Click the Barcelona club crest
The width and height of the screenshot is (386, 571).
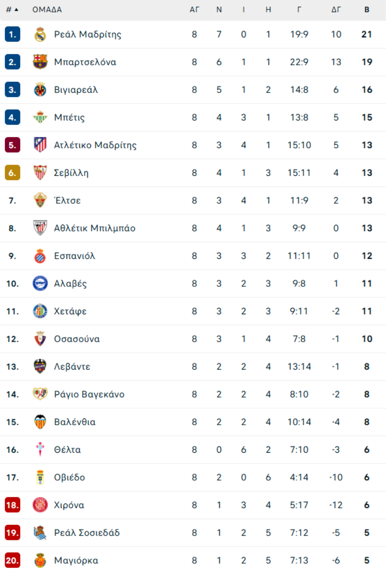(x=40, y=62)
